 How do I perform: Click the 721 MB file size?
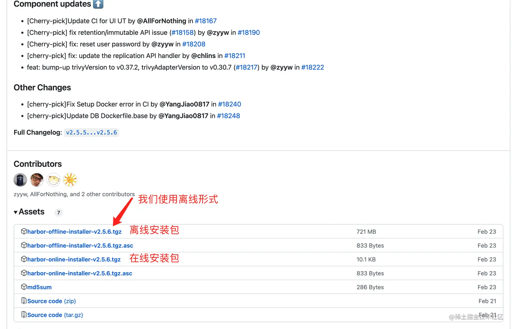click(x=366, y=232)
